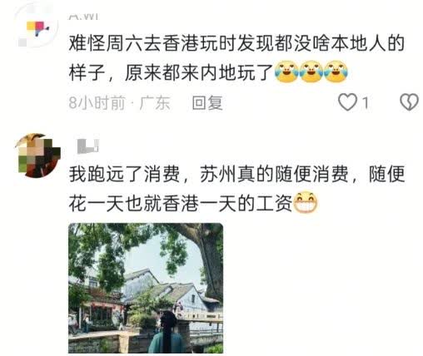423x356 pixels.
Task: Select the comment text starting with 我跑远了消费
Action: (x=236, y=189)
